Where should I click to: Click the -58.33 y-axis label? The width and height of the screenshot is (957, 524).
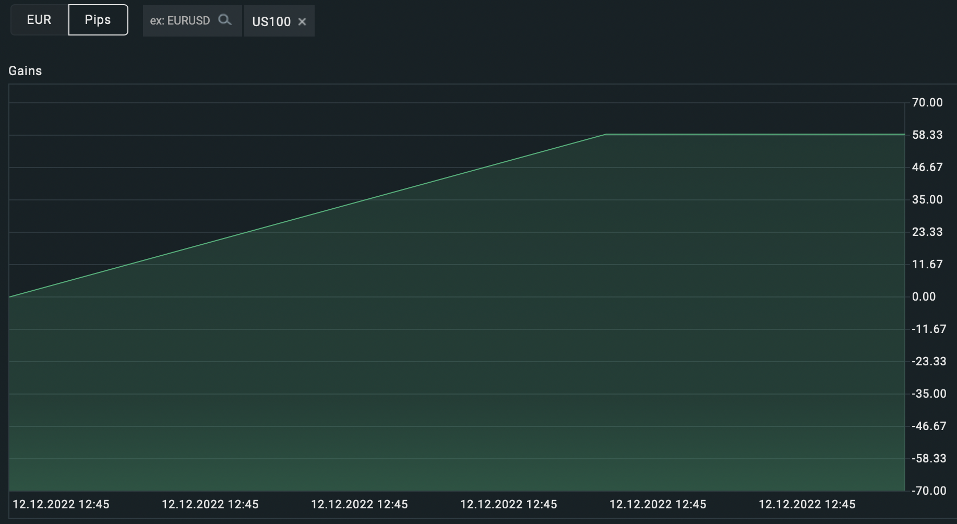pyautogui.click(x=929, y=459)
